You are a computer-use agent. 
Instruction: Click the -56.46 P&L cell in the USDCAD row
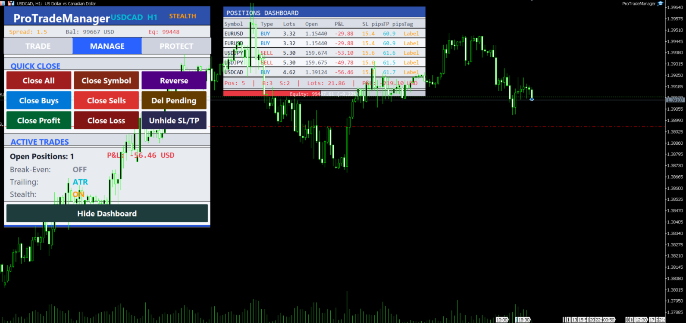344,72
